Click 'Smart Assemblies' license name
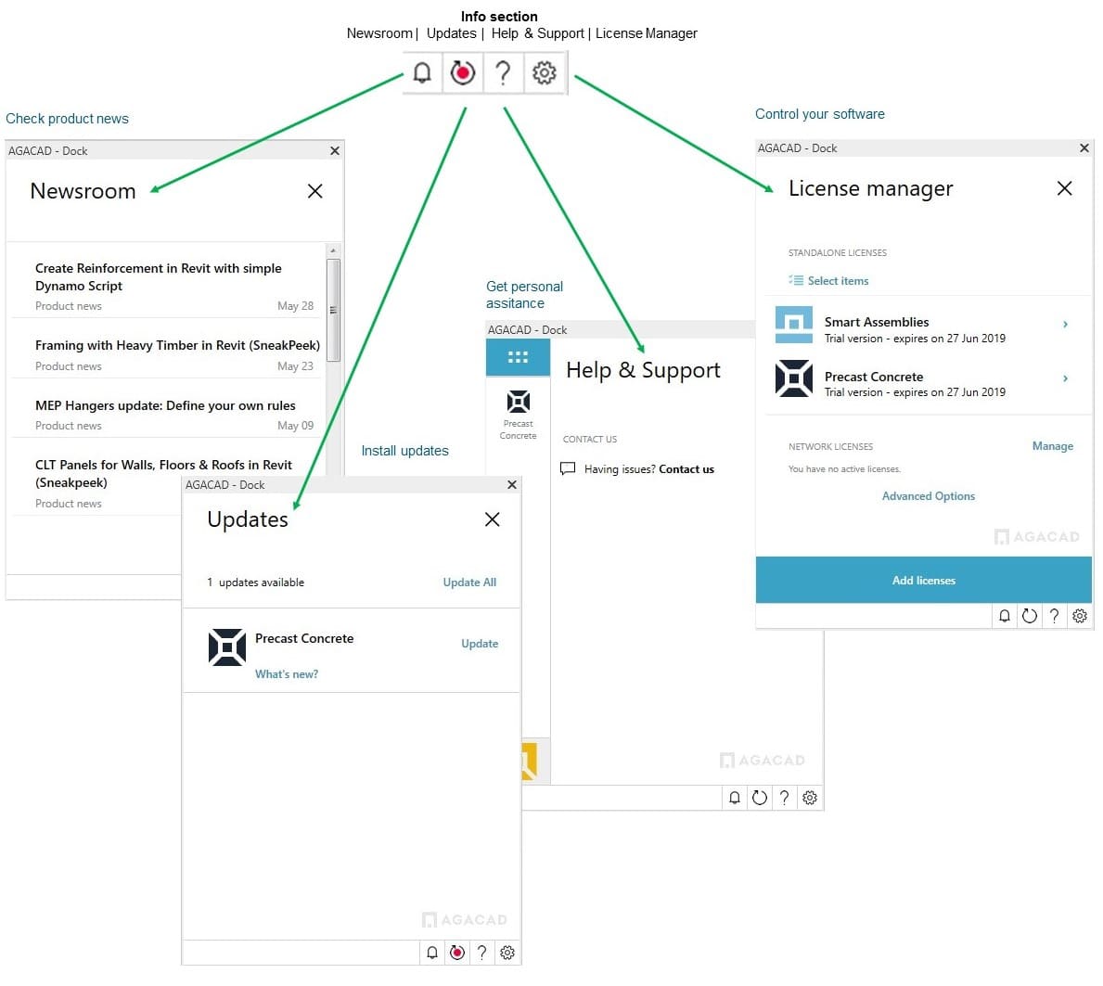This screenshot has width=1103, height=986. (877, 322)
